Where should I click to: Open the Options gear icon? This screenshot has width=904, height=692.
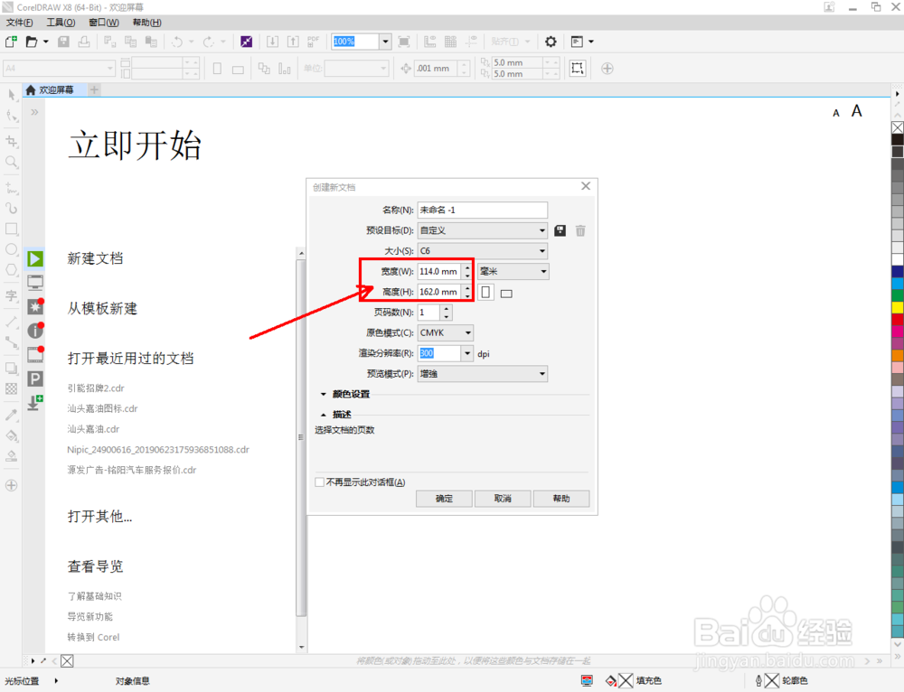[x=551, y=42]
